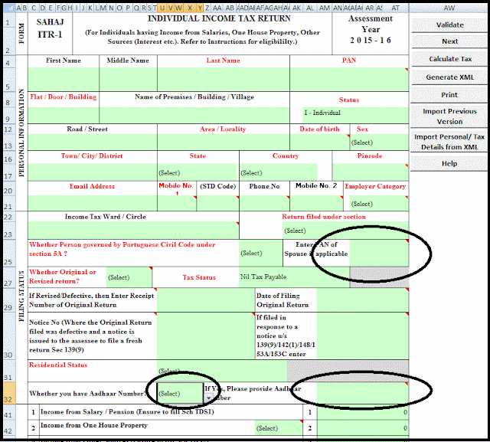Viewport: 490px width, 442px height.
Task: Click the Town/ City/ District input cell
Action: 93,172
